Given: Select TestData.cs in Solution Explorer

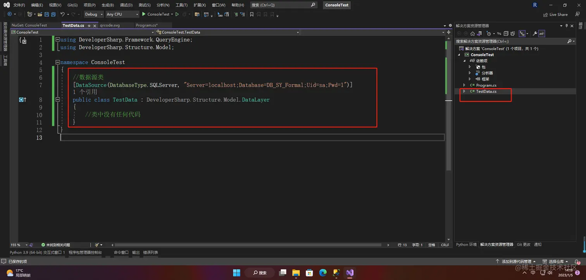Looking at the screenshot, I should coord(486,91).
